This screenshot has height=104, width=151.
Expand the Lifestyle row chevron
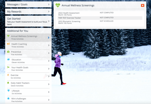pyautogui.click(x=49, y=92)
